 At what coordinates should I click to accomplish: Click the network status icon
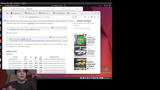104,5
